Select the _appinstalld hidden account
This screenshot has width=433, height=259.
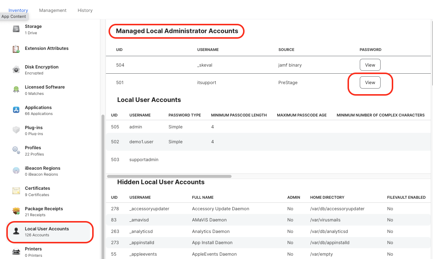[268, 243]
